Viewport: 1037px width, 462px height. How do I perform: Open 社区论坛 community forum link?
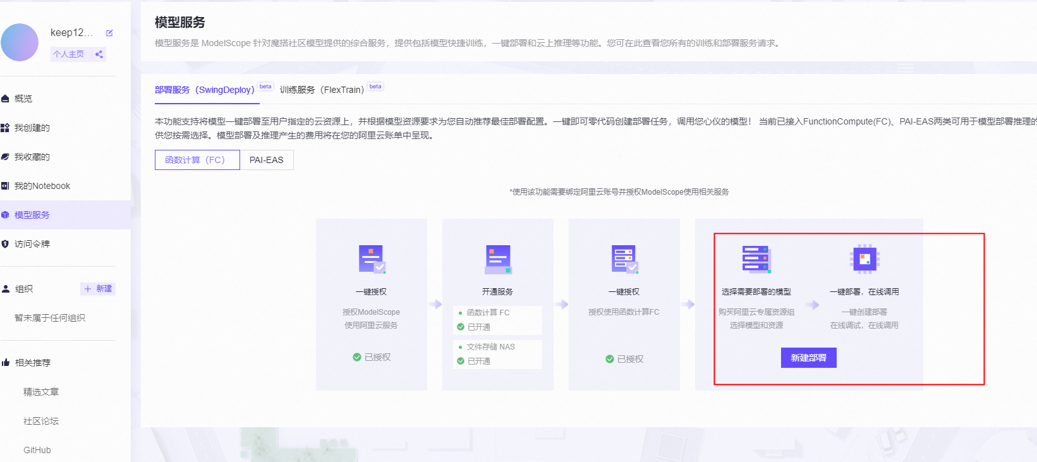pos(41,421)
